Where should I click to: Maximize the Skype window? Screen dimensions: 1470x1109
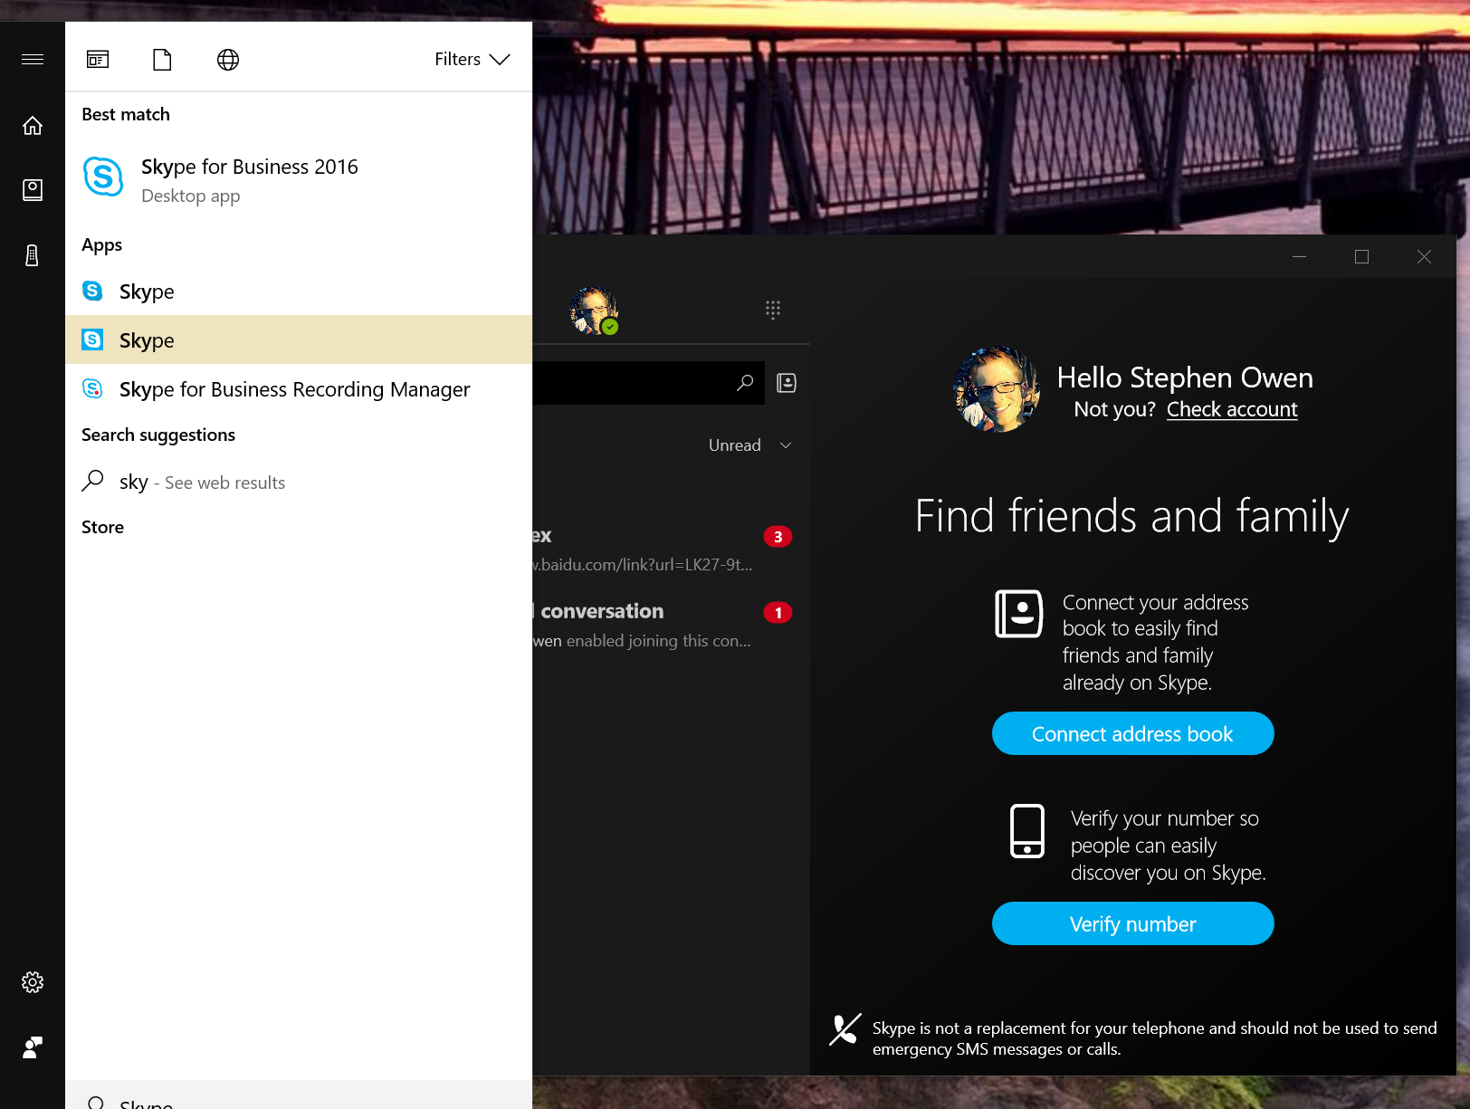(x=1361, y=256)
